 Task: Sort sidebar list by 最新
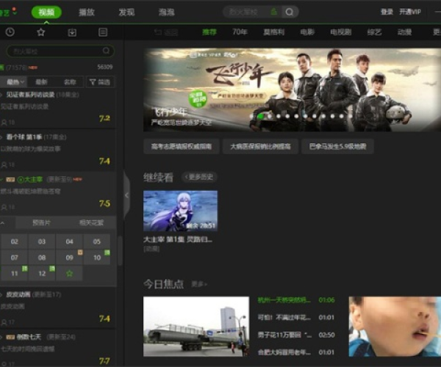[x=42, y=82]
